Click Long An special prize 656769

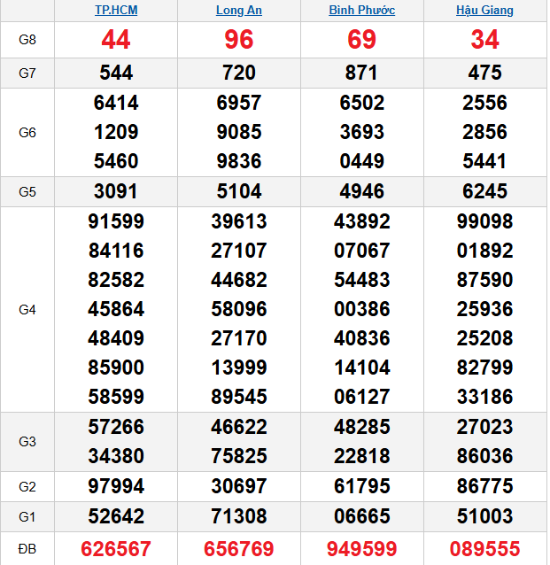coord(239,549)
